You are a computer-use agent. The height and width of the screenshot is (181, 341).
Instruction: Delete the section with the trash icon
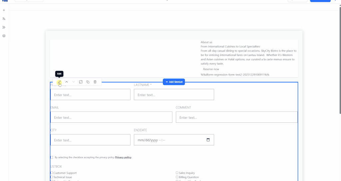tap(95, 82)
